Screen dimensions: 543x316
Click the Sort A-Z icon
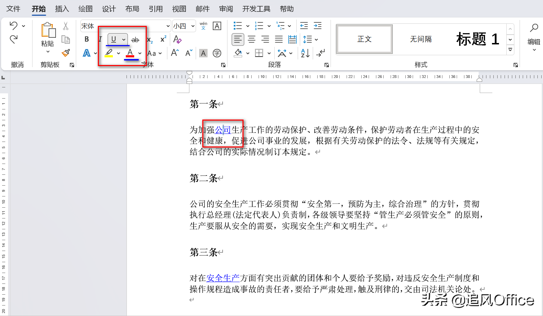(305, 53)
